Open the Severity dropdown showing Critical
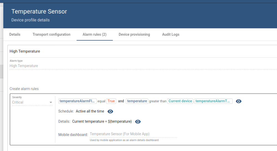The width and height of the screenshot is (277, 151). point(32,102)
